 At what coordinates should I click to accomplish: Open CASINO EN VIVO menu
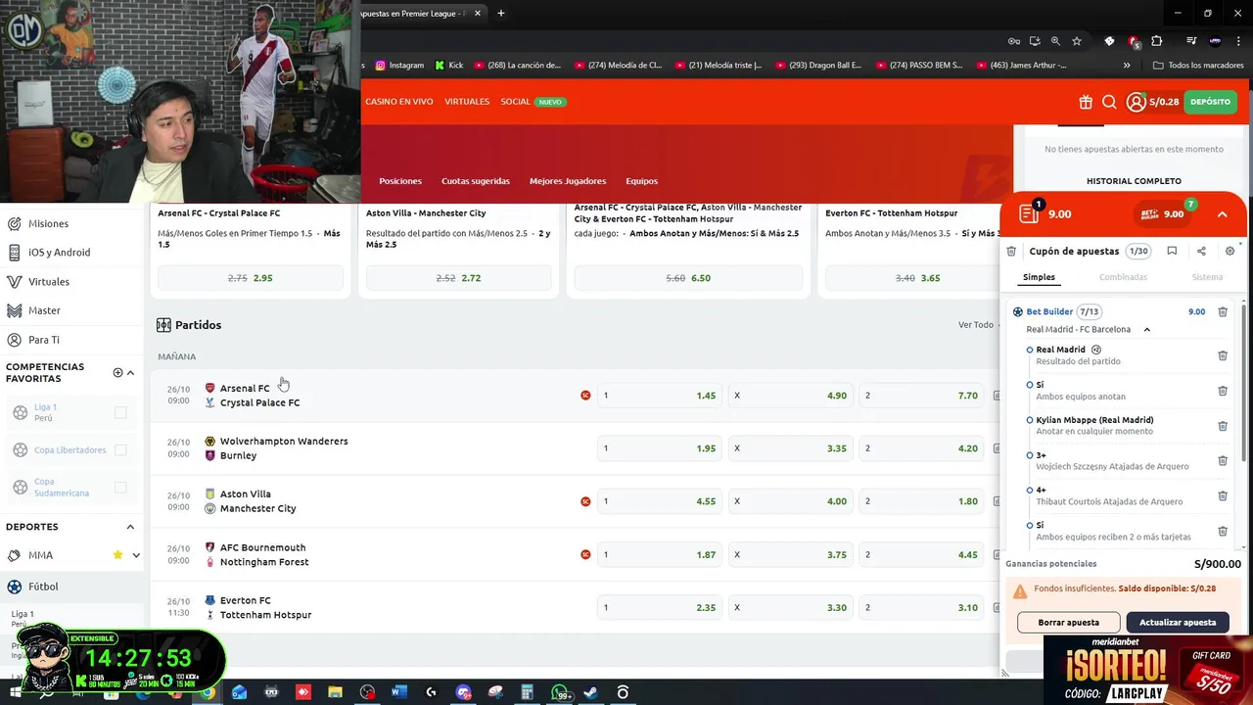[x=399, y=102]
